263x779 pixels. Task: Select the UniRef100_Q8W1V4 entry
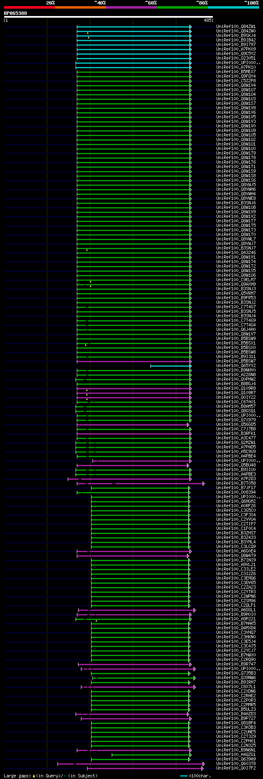pyautogui.click(x=236, y=86)
